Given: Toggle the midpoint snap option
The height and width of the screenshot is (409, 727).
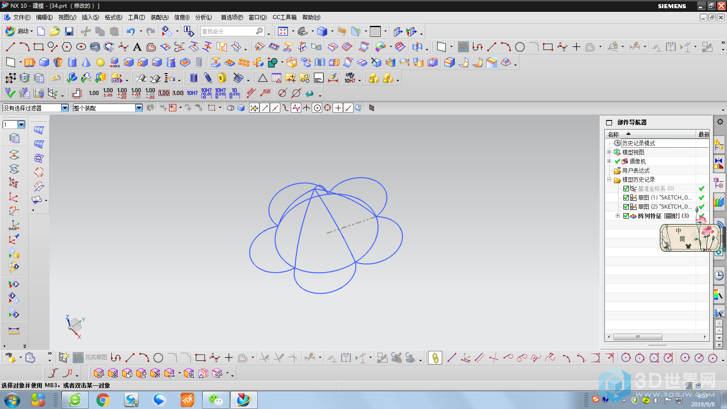Looking at the screenshot, I should 275,108.
